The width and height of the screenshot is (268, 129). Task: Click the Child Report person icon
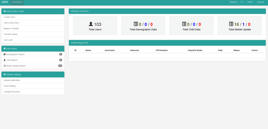(x=4, y=60)
